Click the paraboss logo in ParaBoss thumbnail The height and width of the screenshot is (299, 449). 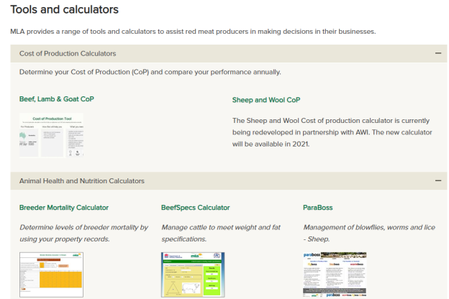click(315, 257)
